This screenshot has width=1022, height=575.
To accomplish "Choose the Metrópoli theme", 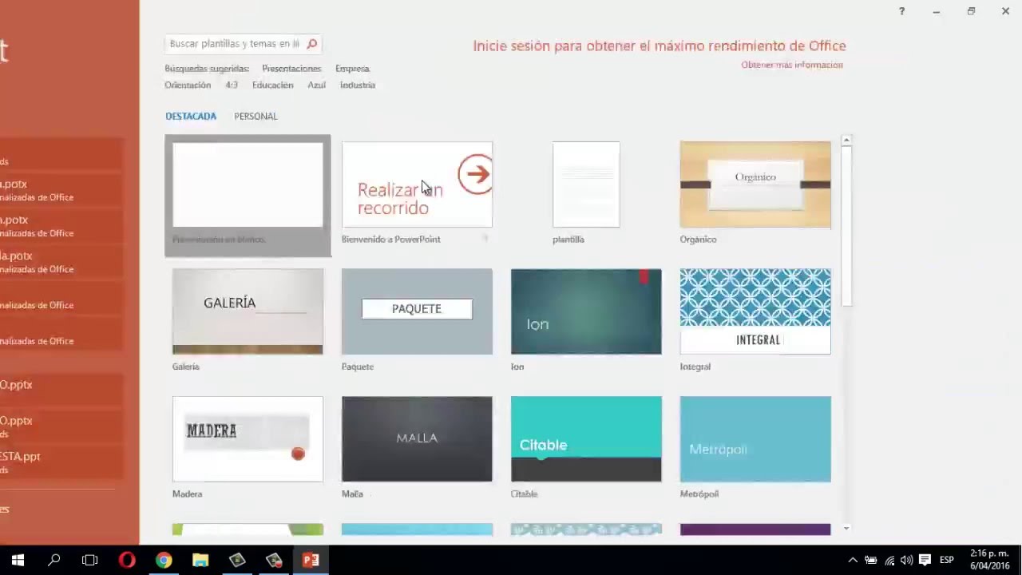I will [755, 439].
